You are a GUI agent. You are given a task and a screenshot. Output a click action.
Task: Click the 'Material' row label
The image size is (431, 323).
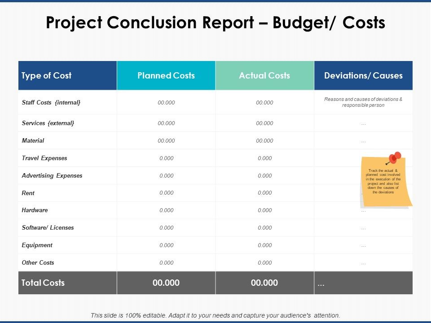pos(33,140)
